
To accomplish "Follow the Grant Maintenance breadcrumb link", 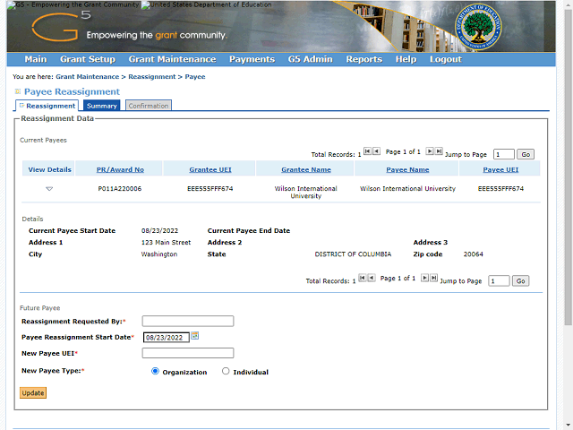I will tap(88, 77).
